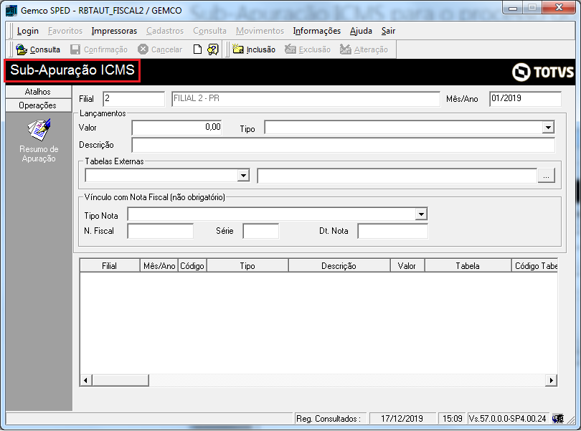Viewport: 581px width, 431px height.
Task: Close the Gemco SPED window
Action: 559,8
